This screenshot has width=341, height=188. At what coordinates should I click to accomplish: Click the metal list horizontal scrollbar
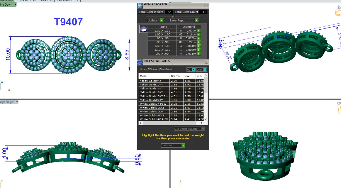point(171,123)
